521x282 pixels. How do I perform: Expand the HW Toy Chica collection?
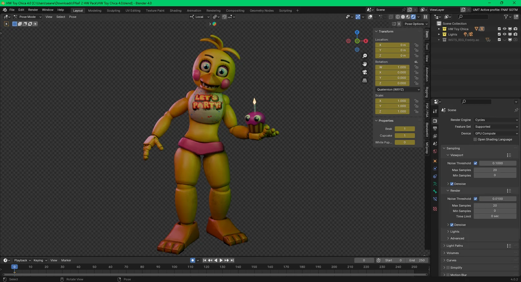439,29
